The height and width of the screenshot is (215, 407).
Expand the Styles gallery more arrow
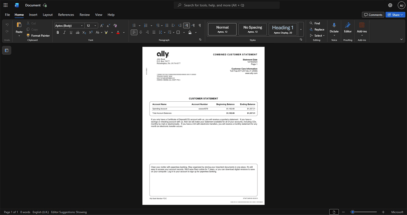pos(301,29)
